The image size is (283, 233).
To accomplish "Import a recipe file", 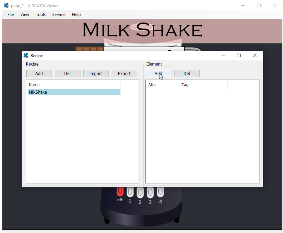I will tap(96, 74).
